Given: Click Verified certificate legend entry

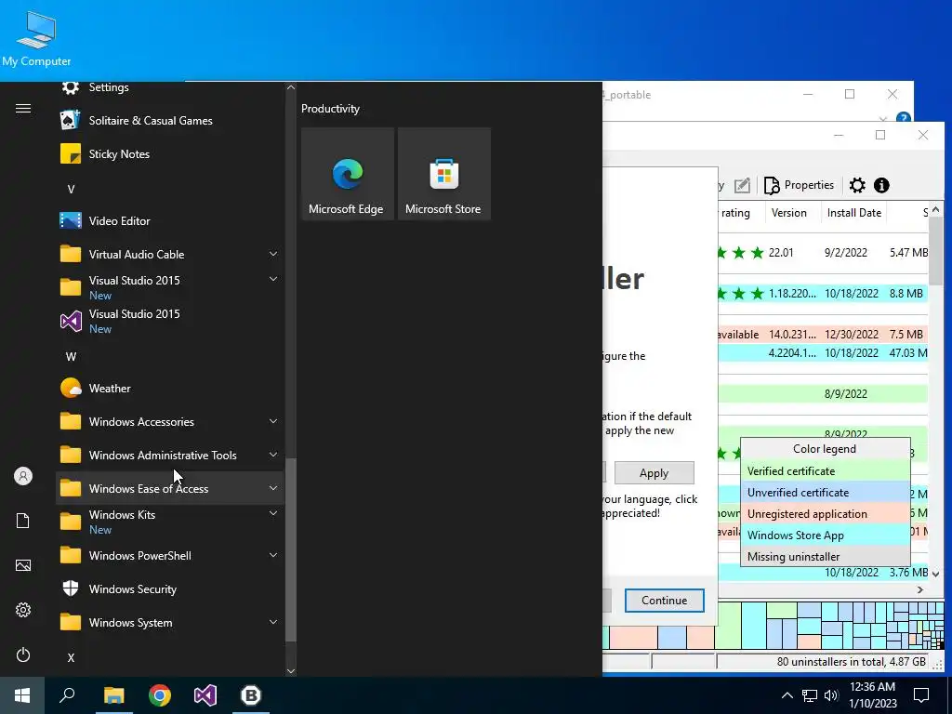Looking at the screenshot, I should 826,471.
